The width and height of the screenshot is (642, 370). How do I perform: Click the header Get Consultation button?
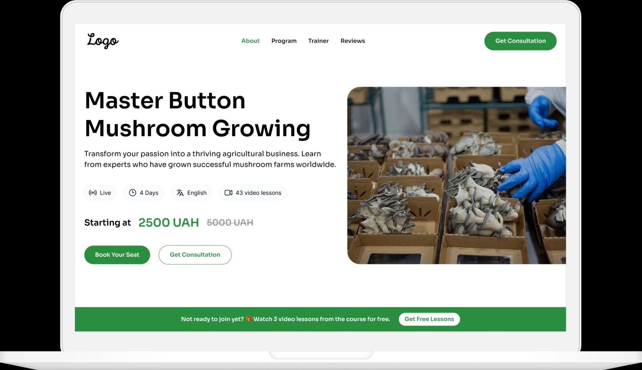coord(520,41)
